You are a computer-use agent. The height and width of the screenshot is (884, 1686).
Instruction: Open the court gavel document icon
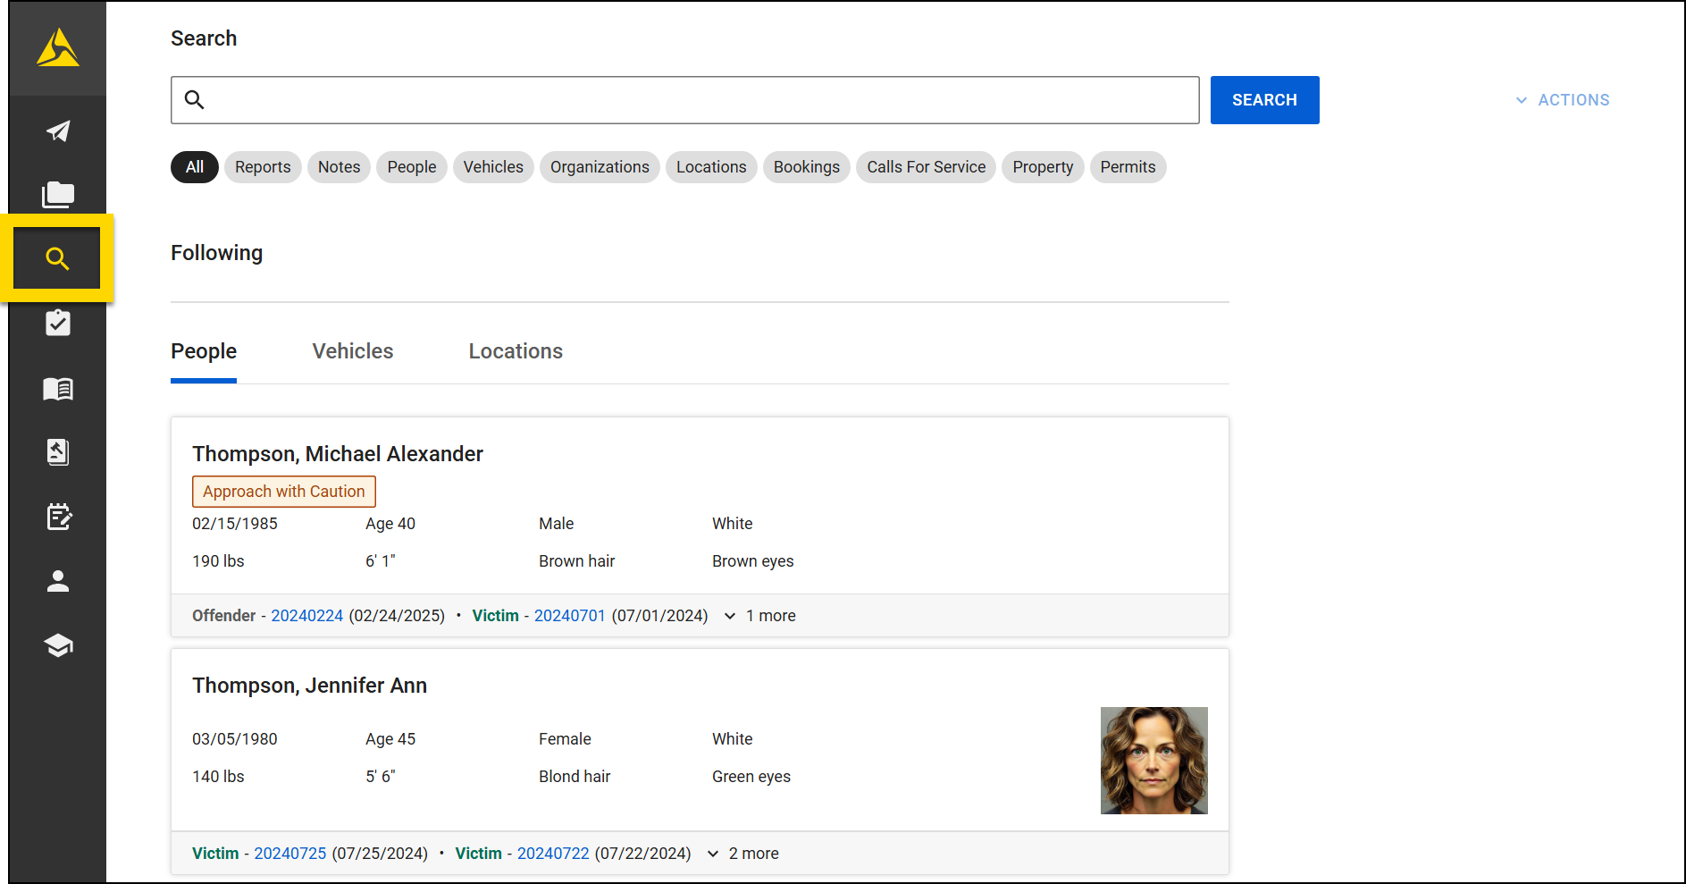coord(57,452)
